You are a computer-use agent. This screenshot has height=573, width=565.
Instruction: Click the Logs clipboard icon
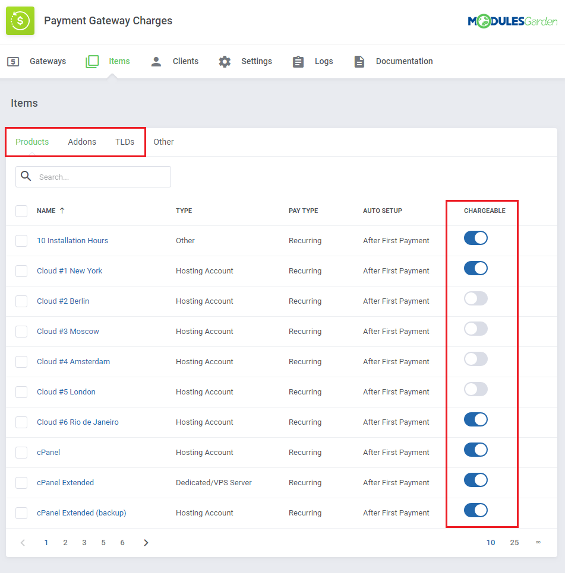pyautogui.click(x=298, y=62)
